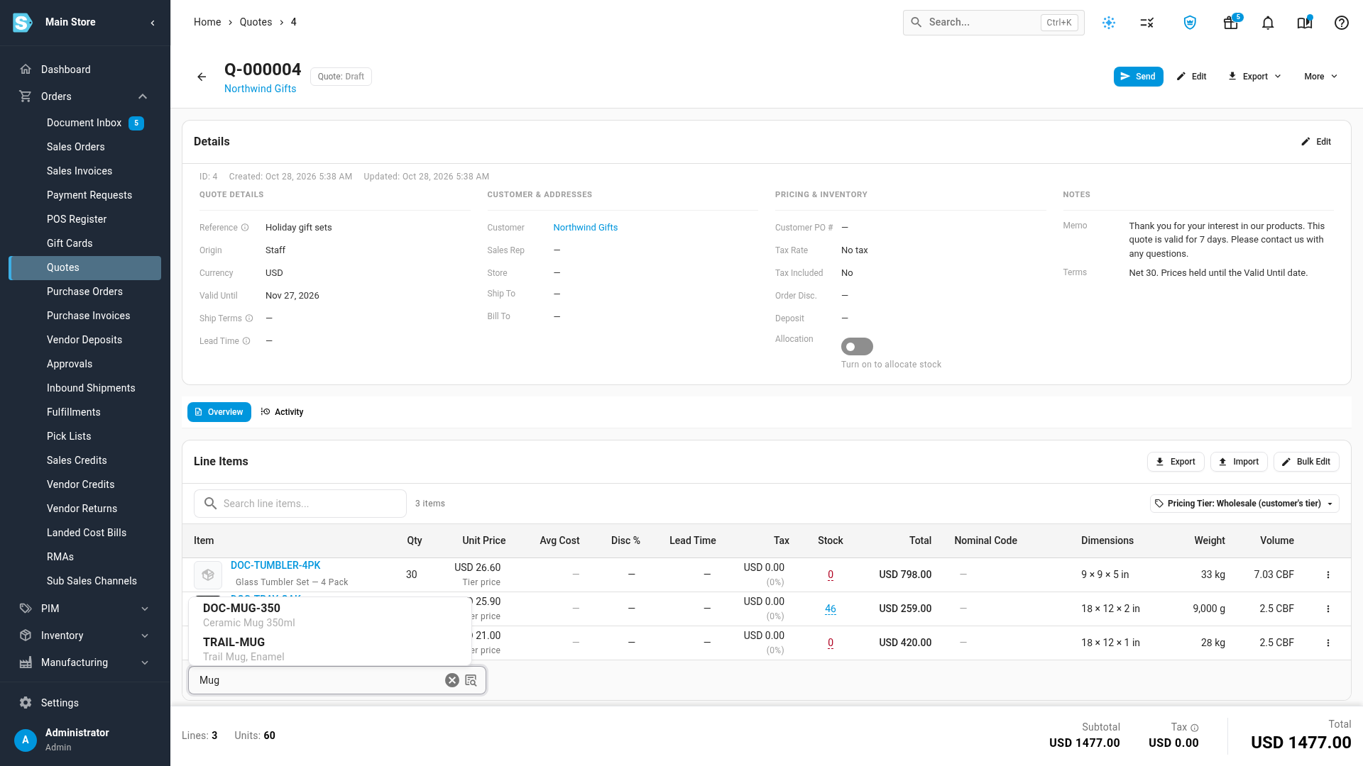1363x766 pixels.
Task: Open row actions for the DOC-TUMBLER-4PK line
Action: click(x=1328, y=574)
